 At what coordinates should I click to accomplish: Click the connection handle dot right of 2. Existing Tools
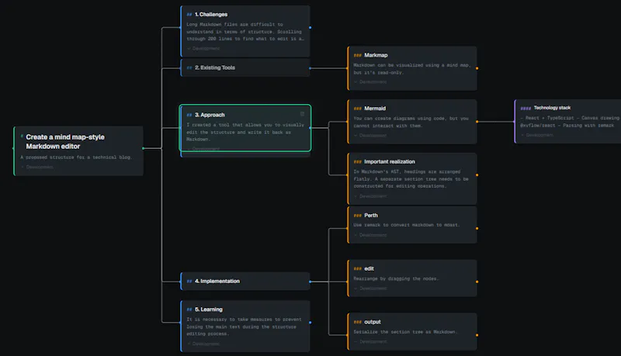[310, 68]
